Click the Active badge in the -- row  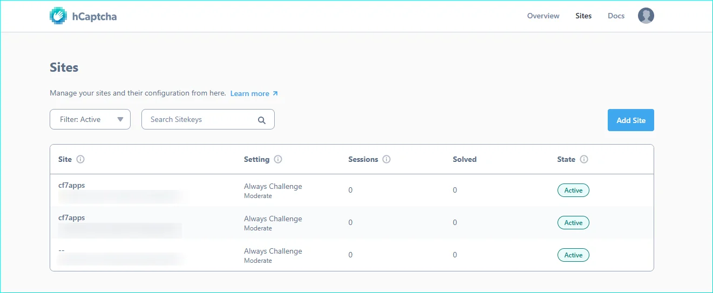coord(573,255)
